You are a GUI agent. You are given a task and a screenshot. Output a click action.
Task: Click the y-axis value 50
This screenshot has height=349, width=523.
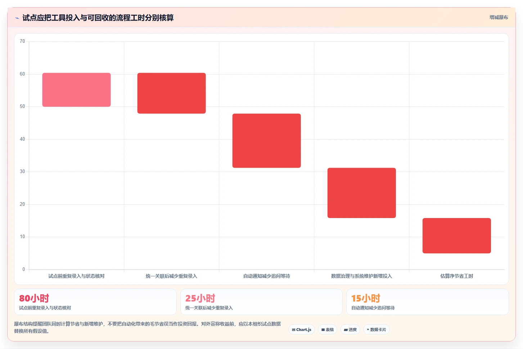(22, 106)
